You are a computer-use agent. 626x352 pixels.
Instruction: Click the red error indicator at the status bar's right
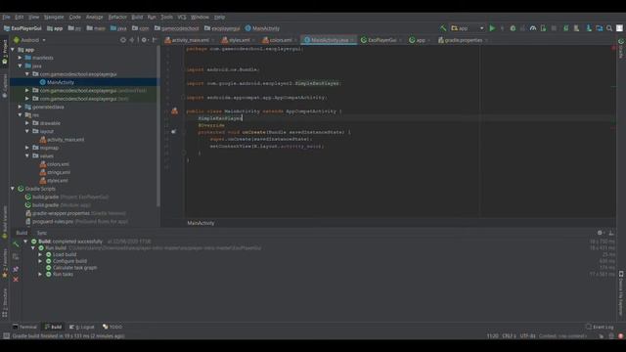click(620, 336)
